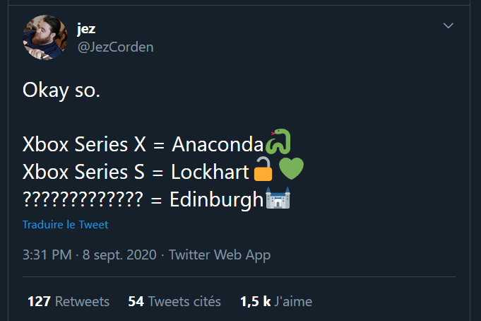This screenshot has width=481, height=321.
Task: Click the "Xbox Series X = Anaconda" line
Action: [143, 144]
